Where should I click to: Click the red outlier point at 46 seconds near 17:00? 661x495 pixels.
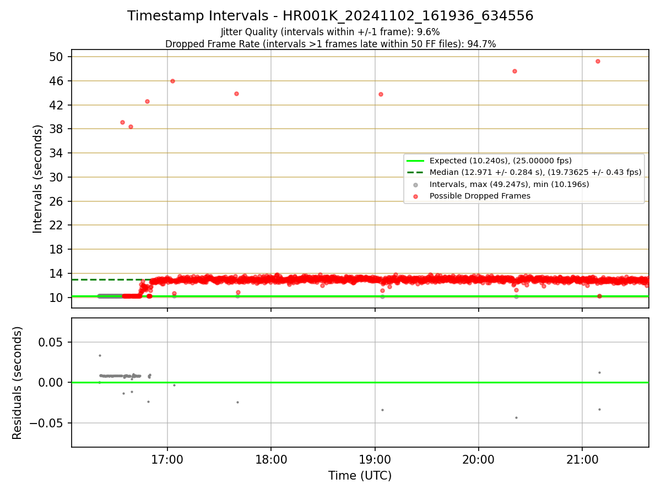(172, 81)
